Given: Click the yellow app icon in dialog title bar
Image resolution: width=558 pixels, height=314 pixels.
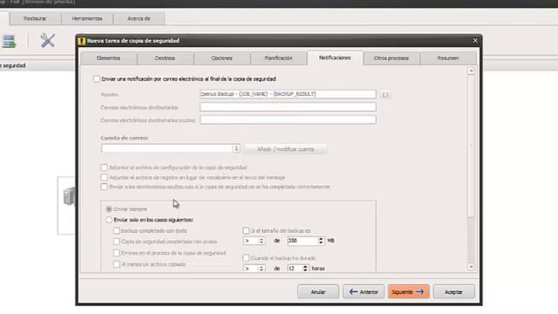Looking at the screenshot, I should pyautogui.click(x=81, y=41).
